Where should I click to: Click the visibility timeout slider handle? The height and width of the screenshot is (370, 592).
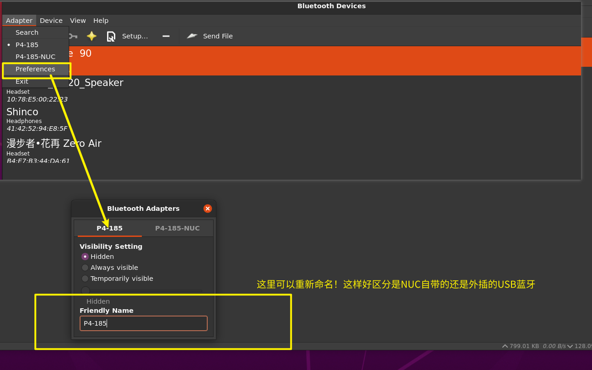[x=86, y=290]
